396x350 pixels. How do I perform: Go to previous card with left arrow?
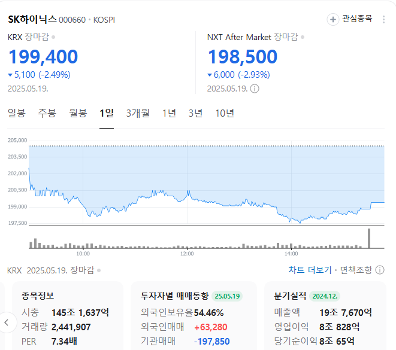pos(7,322)
